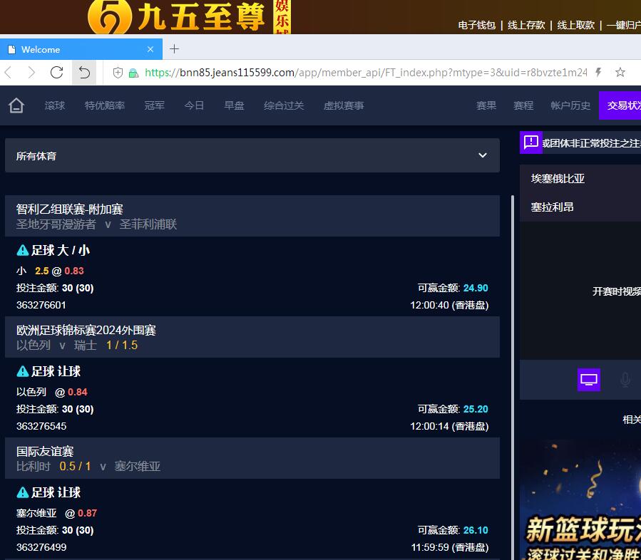Click bet number 363276601

(x=41, y=305)
